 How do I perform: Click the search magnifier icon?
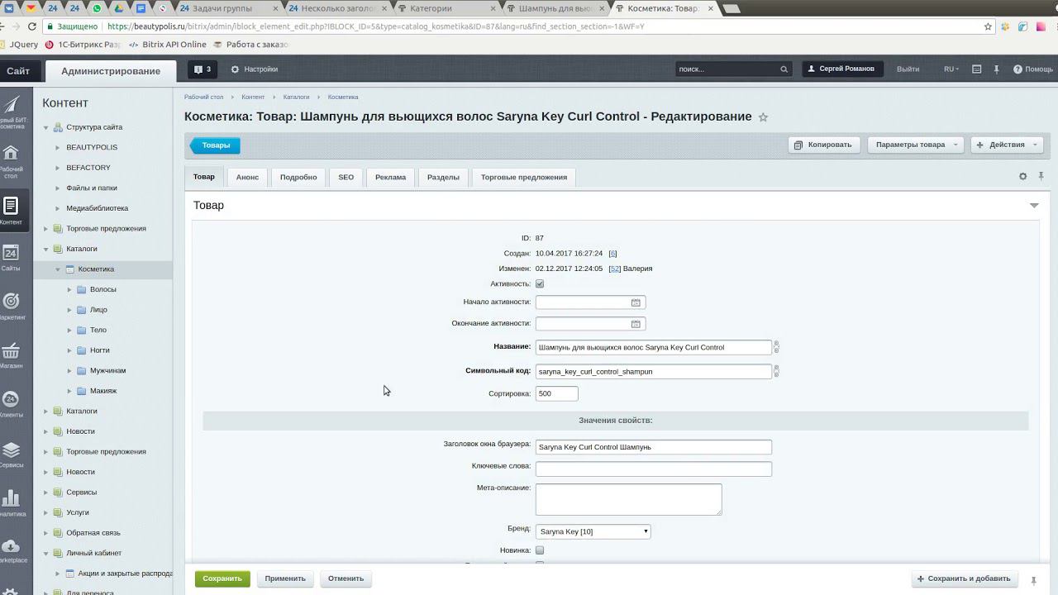pos(784,69)
